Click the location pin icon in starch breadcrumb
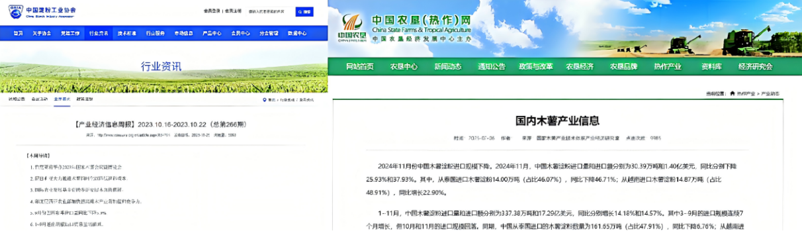Image resolution: width=802 pixels, height=249 pixels. (x=265, y=99)
